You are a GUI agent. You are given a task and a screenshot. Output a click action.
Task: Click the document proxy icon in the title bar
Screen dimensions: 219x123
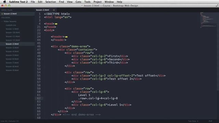pyautogui.click(x=82, y=6)
